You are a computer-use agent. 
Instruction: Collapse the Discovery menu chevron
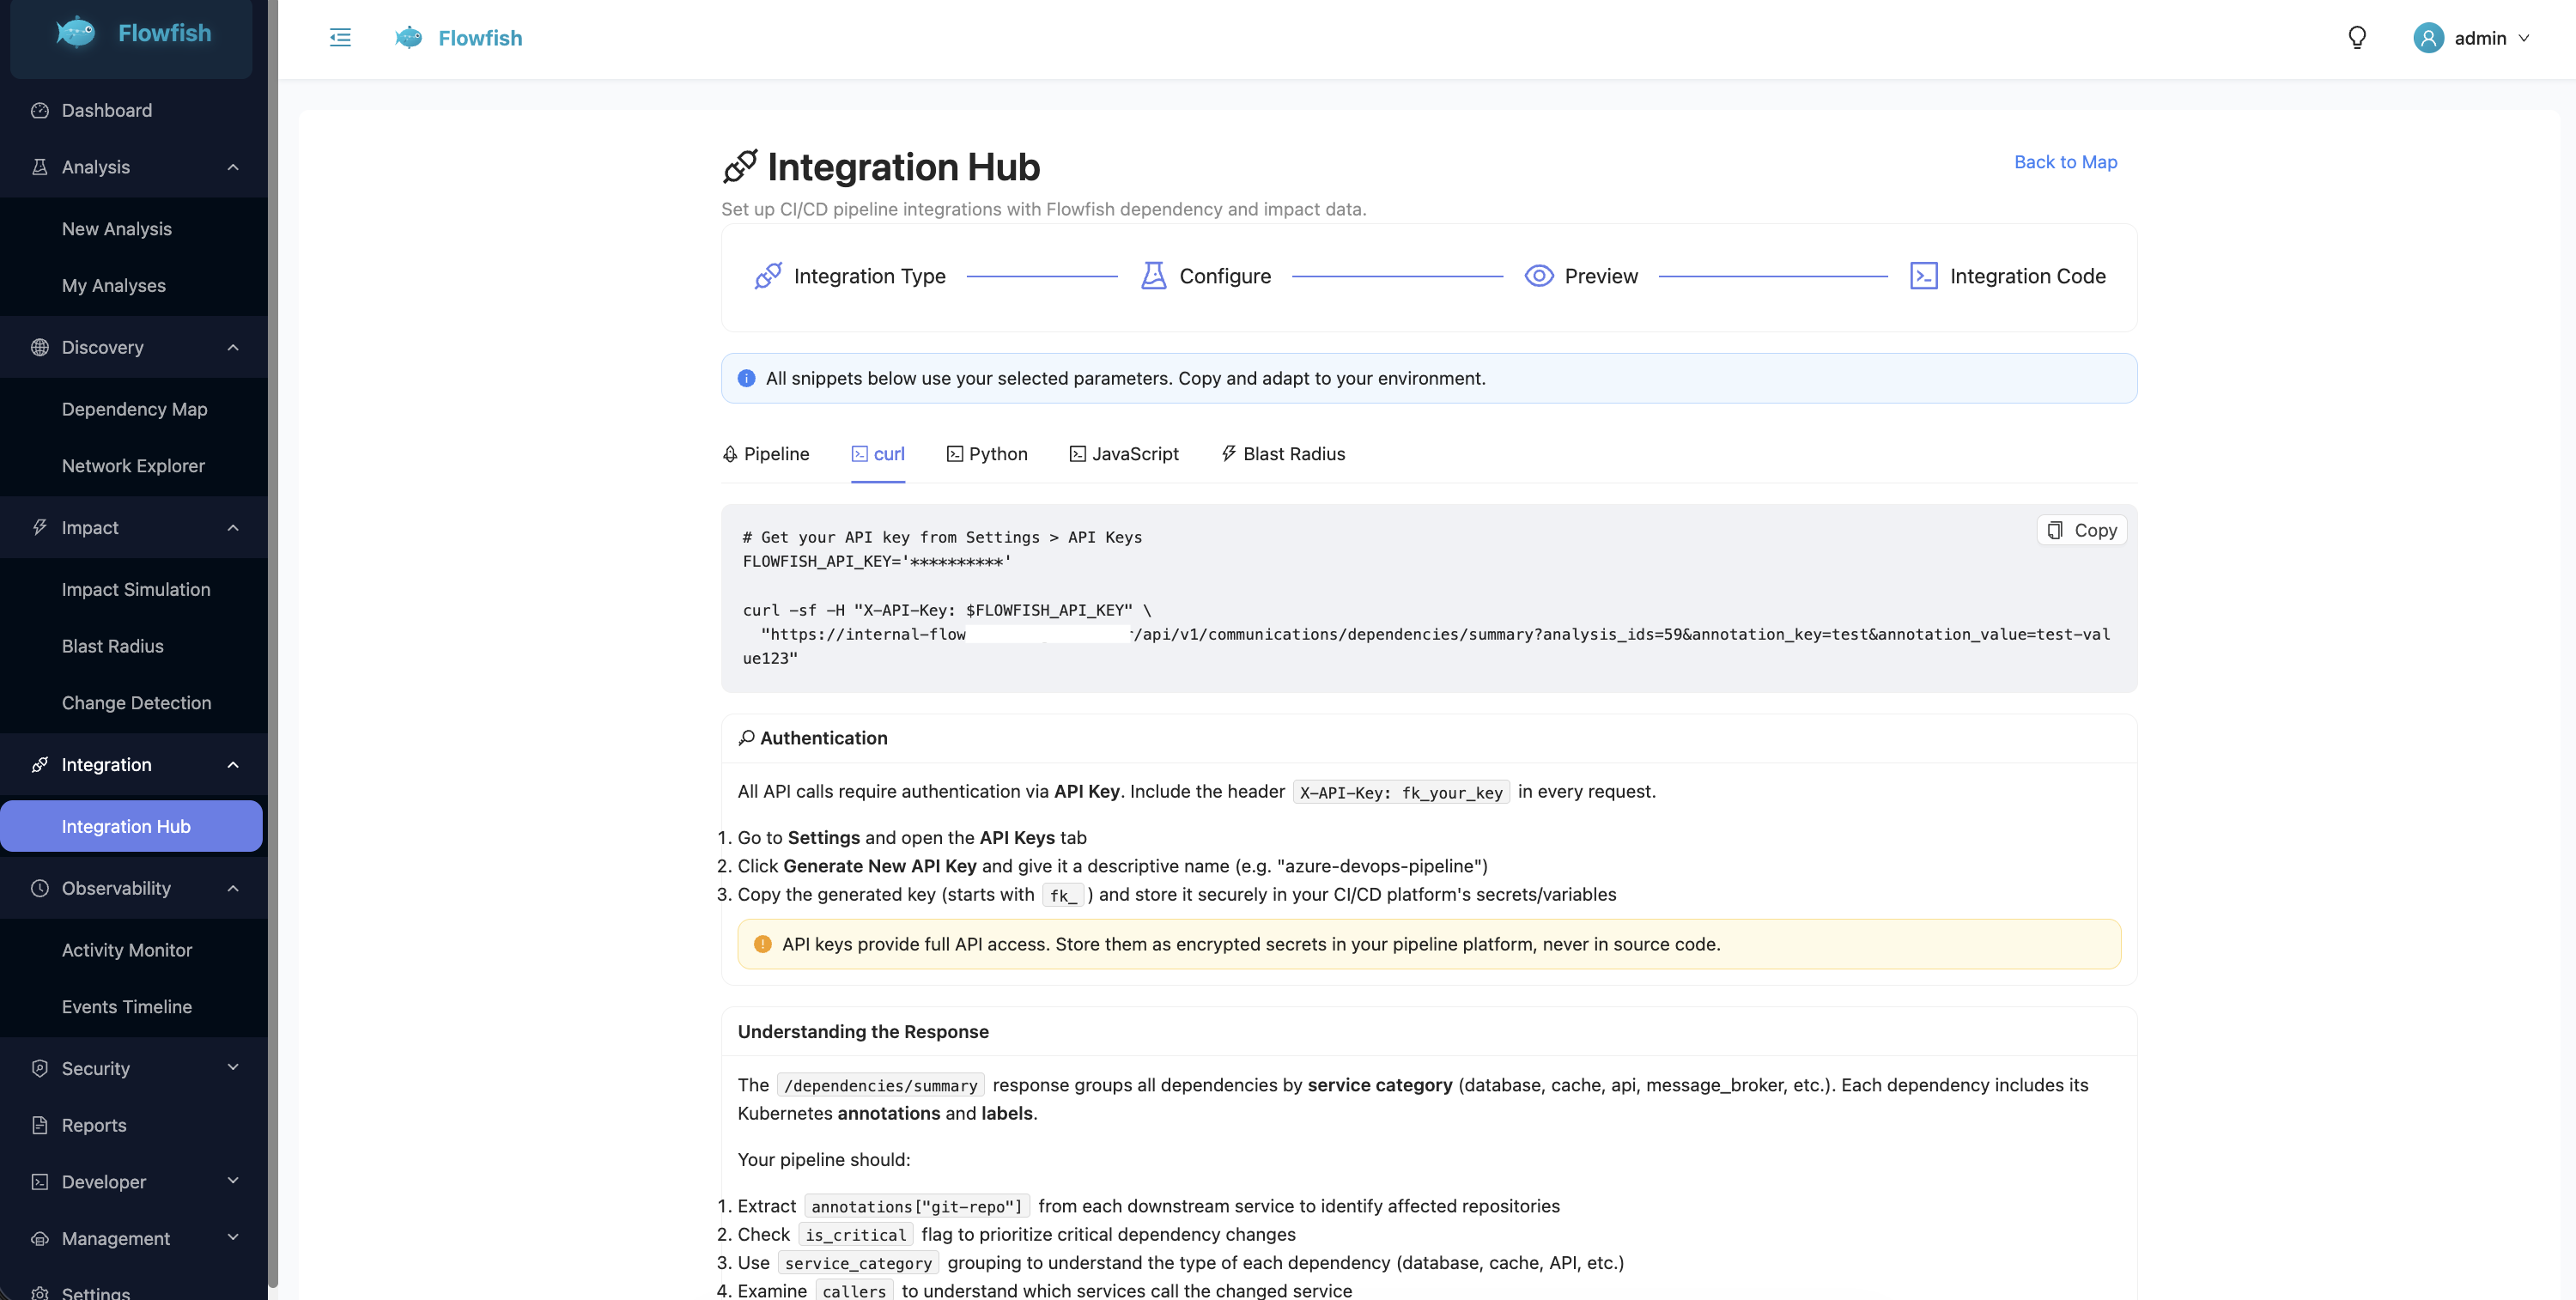(x=233, y=347)
